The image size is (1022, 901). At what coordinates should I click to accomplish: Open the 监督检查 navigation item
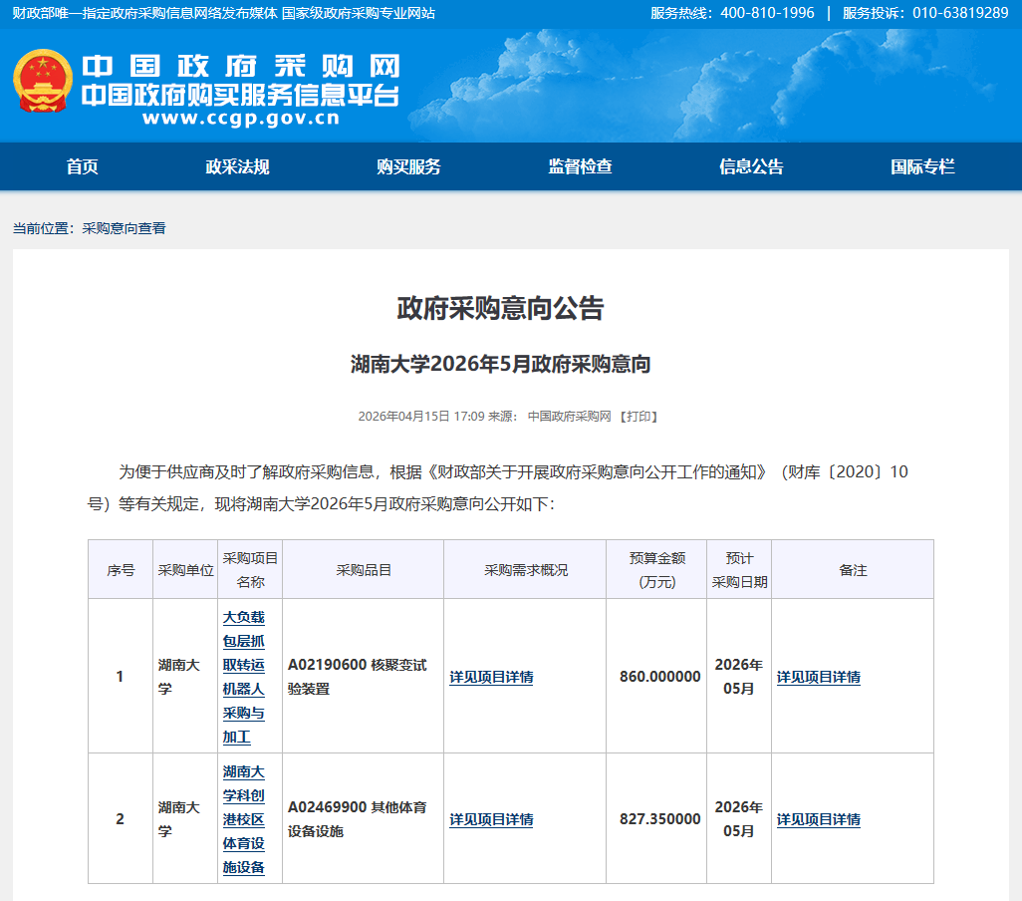(580, 166)
